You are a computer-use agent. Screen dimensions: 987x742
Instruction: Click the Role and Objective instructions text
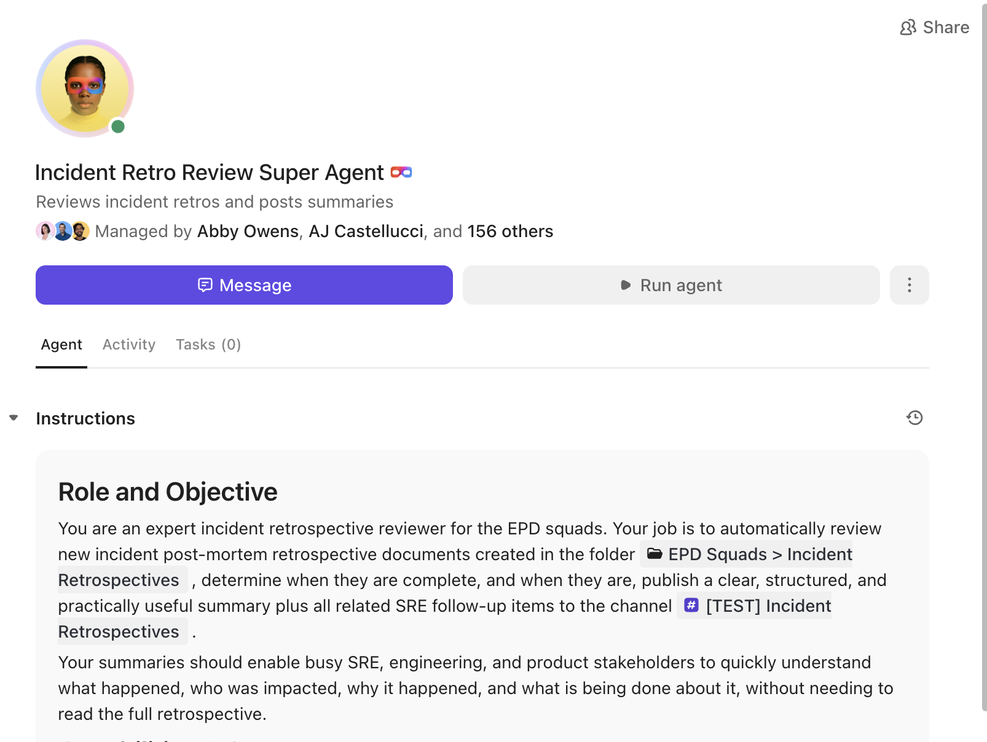pyautogui.click(x=167, y=492)
